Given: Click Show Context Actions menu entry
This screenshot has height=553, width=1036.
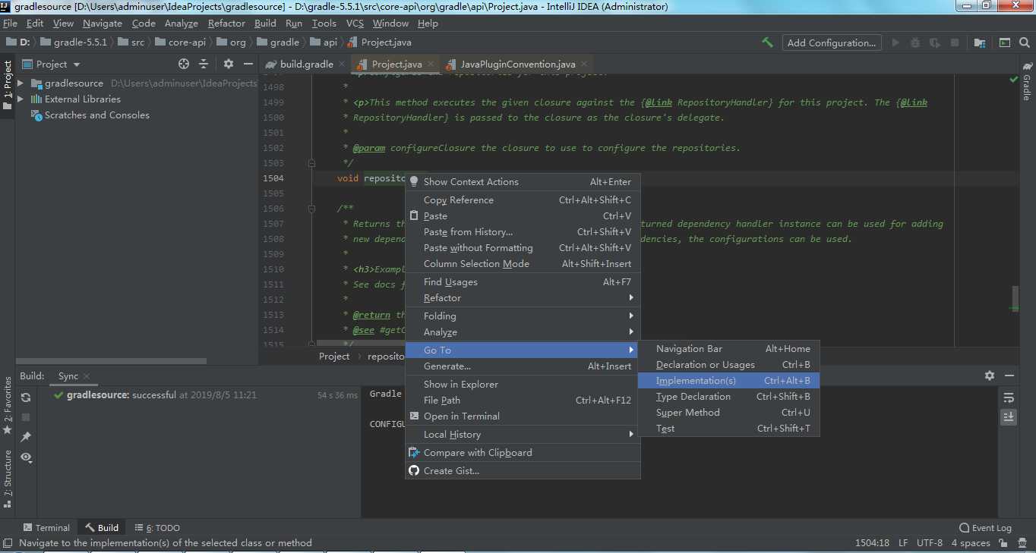Looking at the screenshot, I should (x=523, y=181).
